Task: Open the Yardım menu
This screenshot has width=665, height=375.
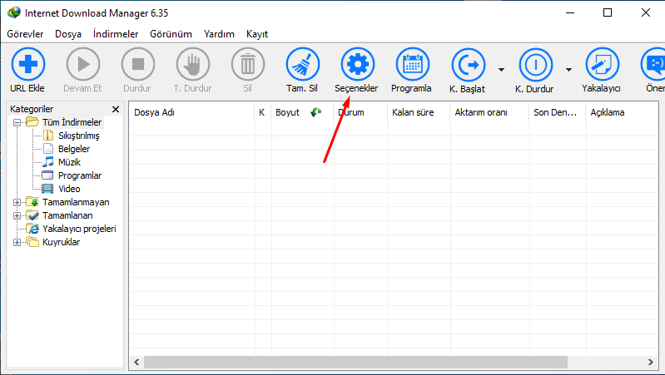Action: point(219,34)
